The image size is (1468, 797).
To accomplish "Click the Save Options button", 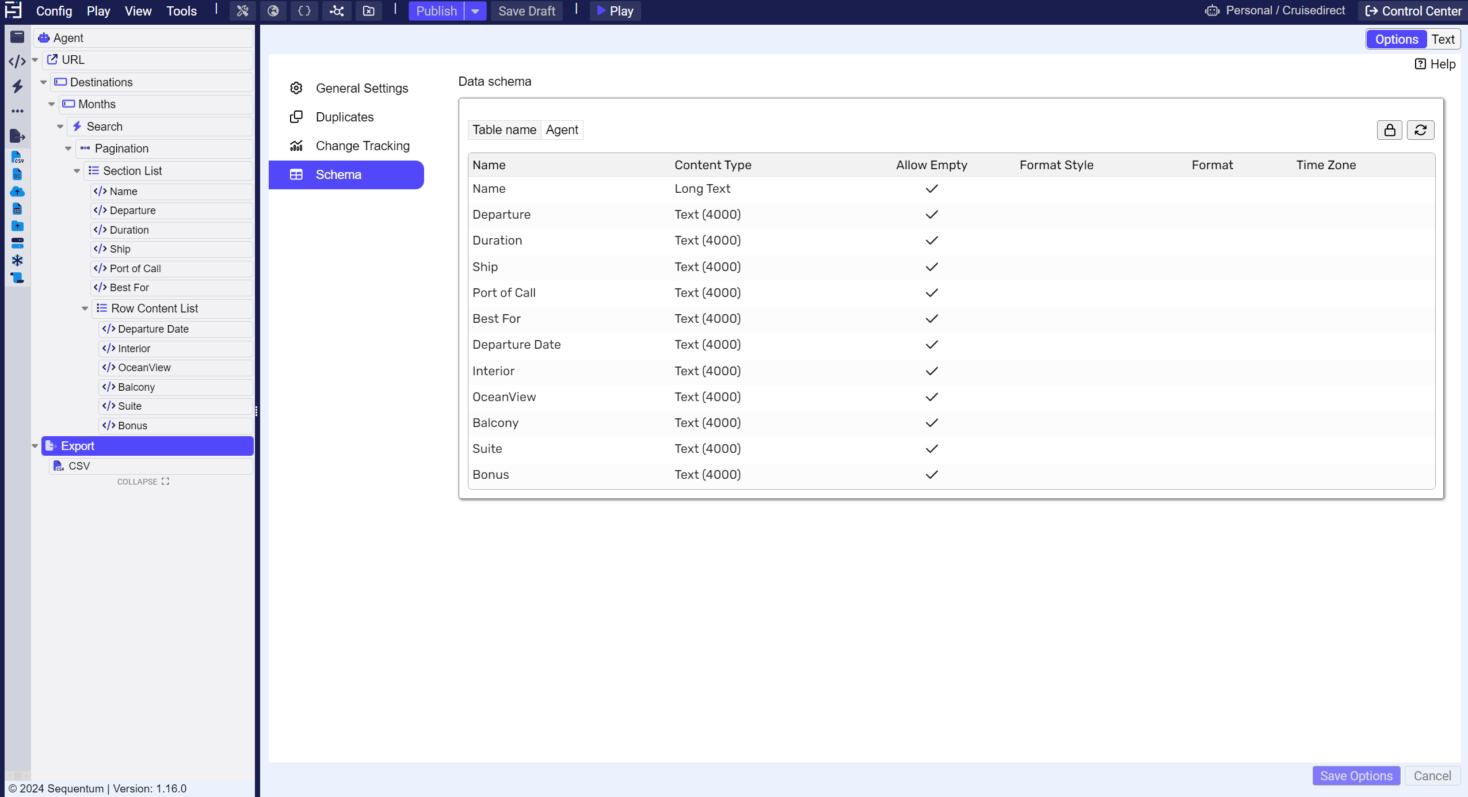I will (1356, 776).
